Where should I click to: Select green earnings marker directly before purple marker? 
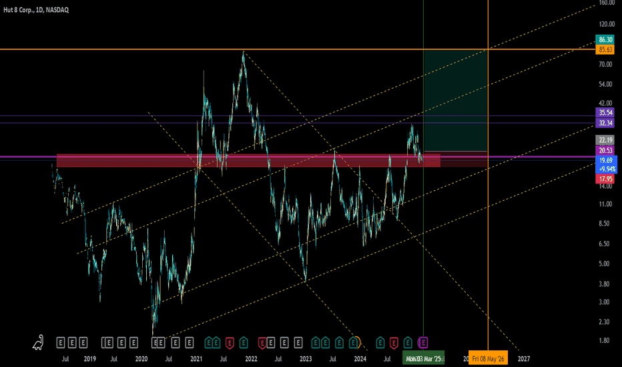pos(408,342)
